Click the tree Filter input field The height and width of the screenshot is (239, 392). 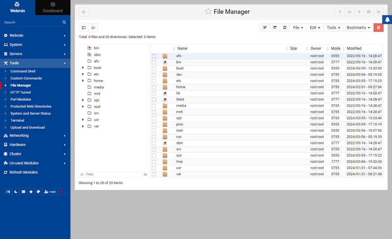pyautogui.click(x=113, y=174)
